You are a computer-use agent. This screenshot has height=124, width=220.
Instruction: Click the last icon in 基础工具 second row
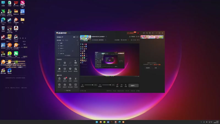pyautogui.click(x=75, y=85)
